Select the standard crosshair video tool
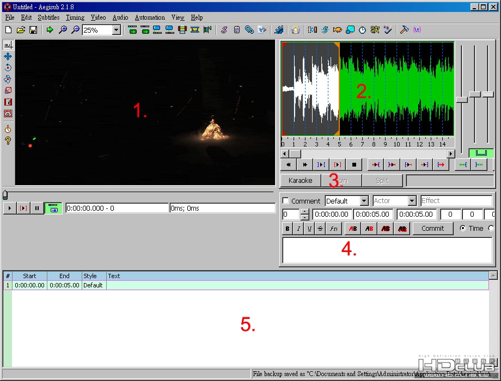This screenshot has width=501, height=381. [8, 45]
